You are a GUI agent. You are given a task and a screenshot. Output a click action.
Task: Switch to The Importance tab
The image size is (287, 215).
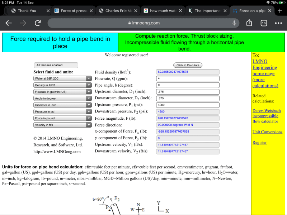tap(208, 11)
